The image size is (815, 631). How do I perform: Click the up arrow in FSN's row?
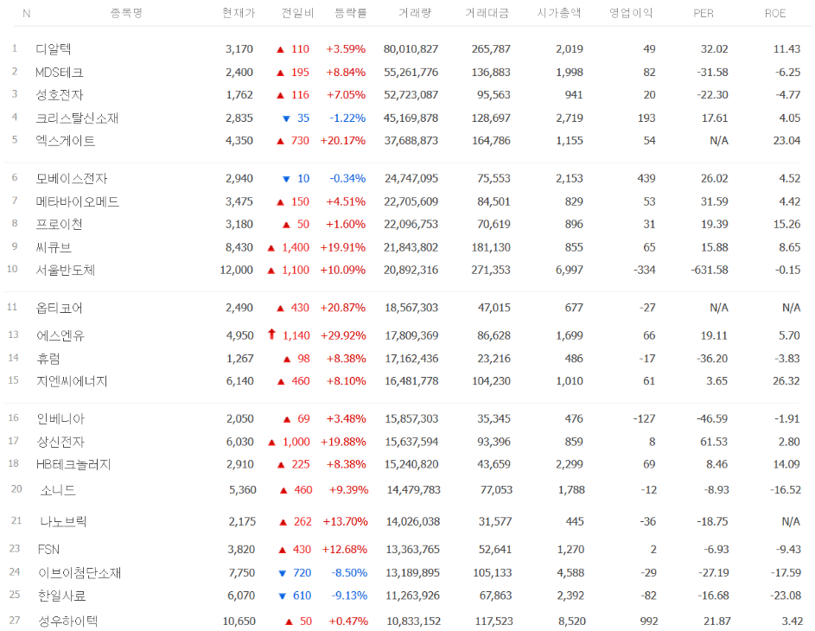(x=283, y=550)
